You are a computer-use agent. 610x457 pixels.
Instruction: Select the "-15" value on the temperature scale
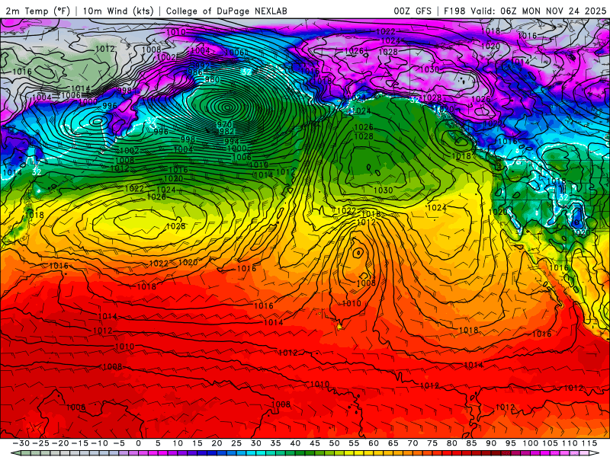click(80, 443)
